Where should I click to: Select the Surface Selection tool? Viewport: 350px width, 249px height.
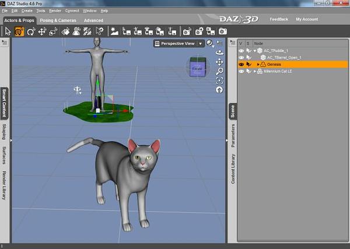point(65,31)
